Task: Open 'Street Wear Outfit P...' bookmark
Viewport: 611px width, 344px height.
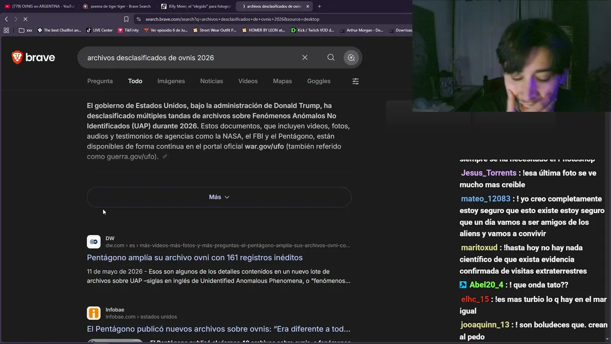Action: [214, 30]
